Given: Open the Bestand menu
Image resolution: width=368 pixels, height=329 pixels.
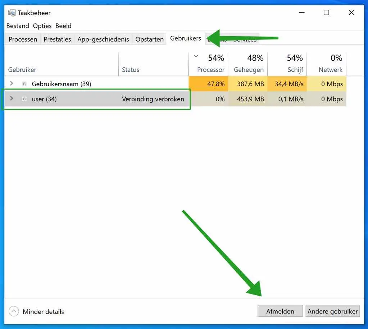Looking at the screenshot, I should [x=18, y=26].
